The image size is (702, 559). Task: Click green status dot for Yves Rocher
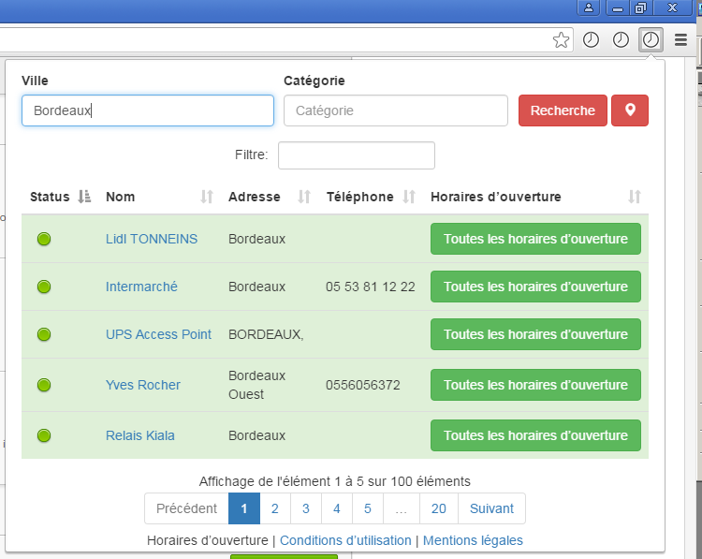coord(44,385)
